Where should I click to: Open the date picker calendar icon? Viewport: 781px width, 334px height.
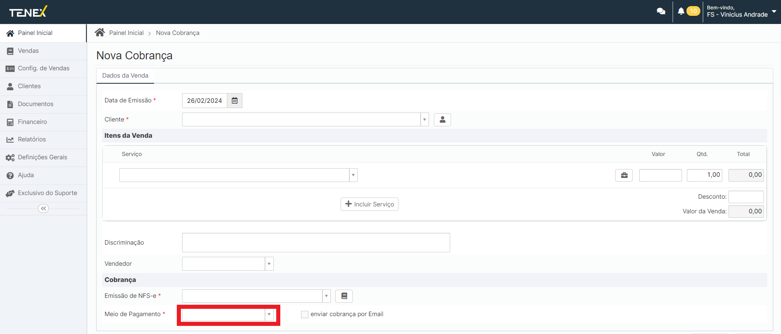(x=235, y=101)
